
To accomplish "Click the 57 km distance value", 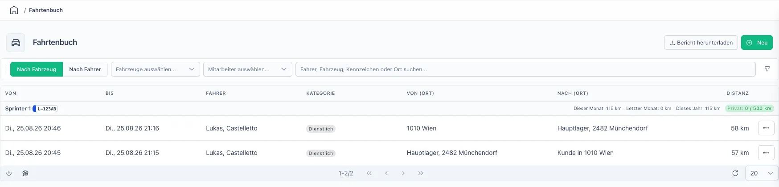I will pyautogui.click(x=740, y=153).
